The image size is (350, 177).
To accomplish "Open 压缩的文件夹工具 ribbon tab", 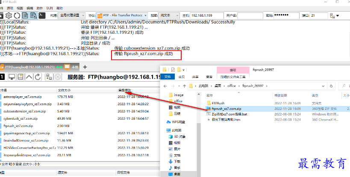I will click(x=233, y=77).
